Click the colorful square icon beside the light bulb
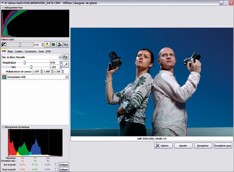The height and width of the screenshot is (172, 234). [53, 45]
